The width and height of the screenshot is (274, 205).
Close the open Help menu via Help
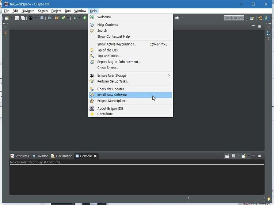coord(93,11)
